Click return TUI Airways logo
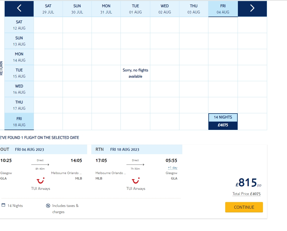This screenshot has width=287, height=231. pos(136,181)
